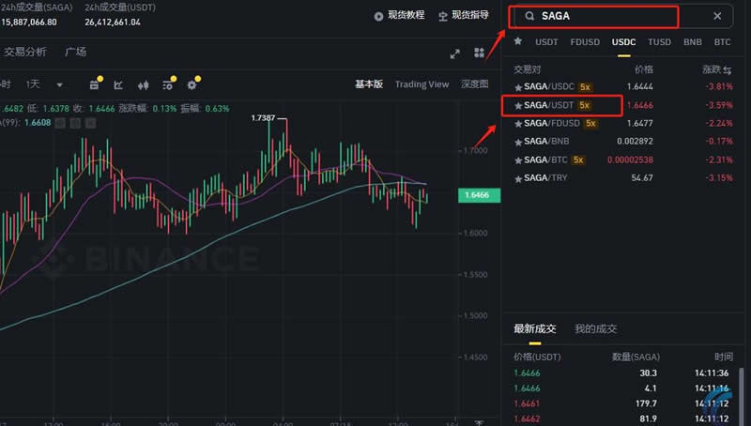Expand the chart to fullscreen
The width and height of the screenshot is (751, 426).
tap(455, 53)
